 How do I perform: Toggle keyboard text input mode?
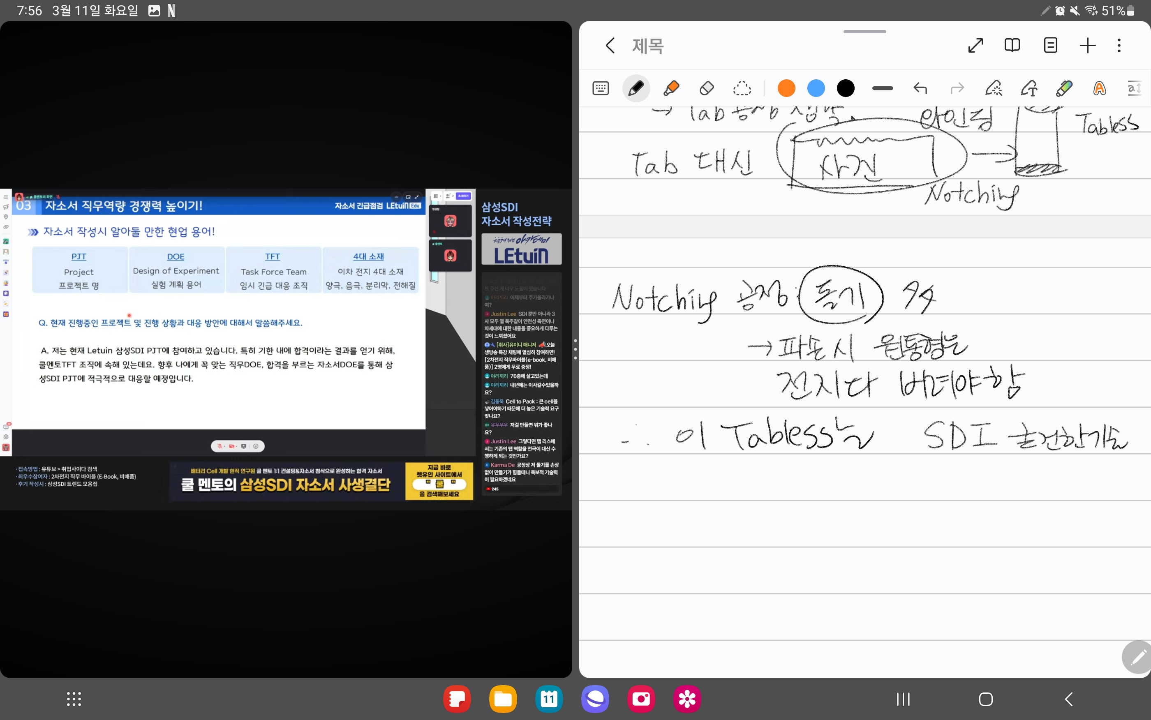[601, 89]
